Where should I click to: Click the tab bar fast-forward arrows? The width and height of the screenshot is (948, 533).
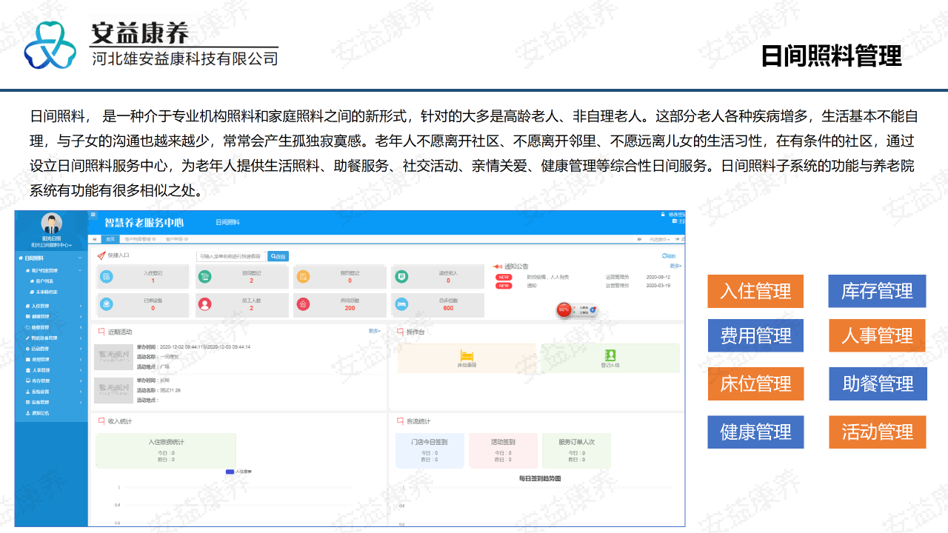point(639,239)
